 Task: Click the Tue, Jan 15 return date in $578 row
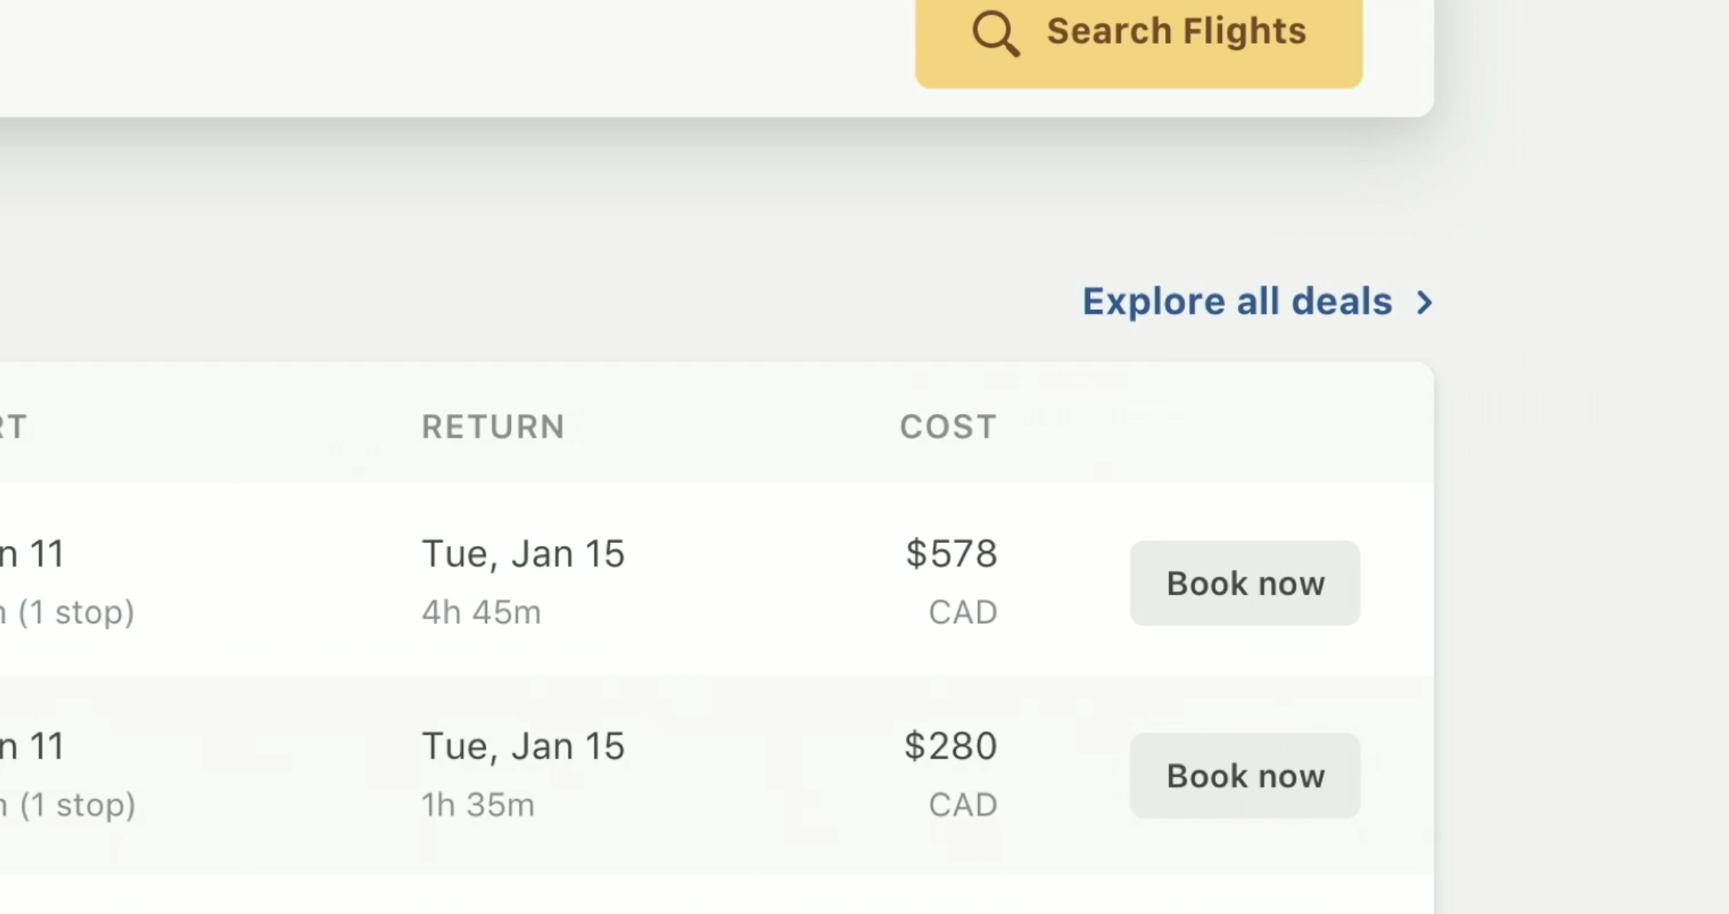[523, 554]
